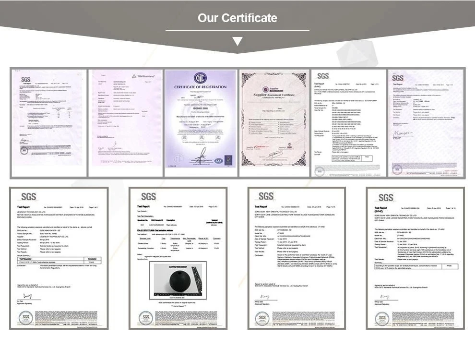Open the SGS report showing black silicone ball photo
This screenshot has width=475, height=359.
tap(178, 258)
